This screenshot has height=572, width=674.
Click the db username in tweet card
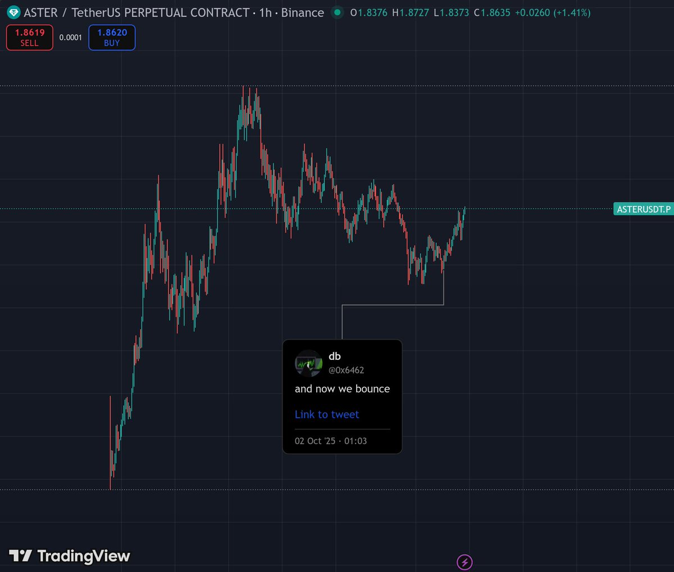[x=335, y=356]
